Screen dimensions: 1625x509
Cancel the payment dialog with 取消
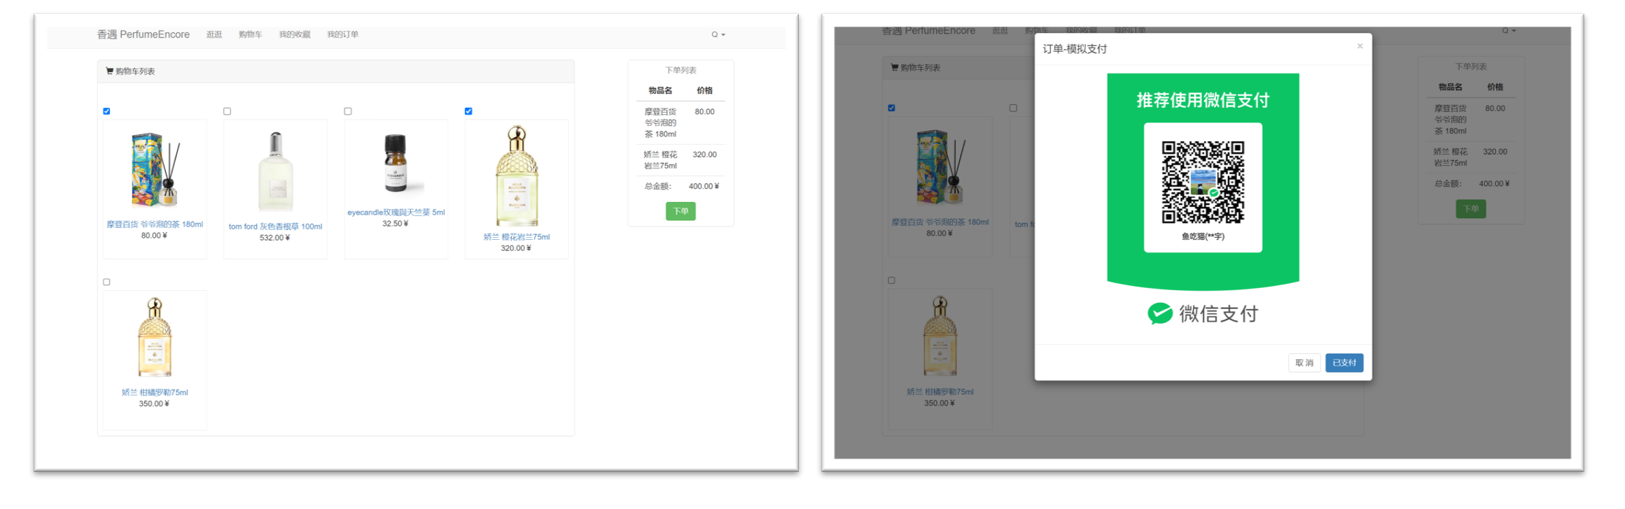pos(1304,363)
